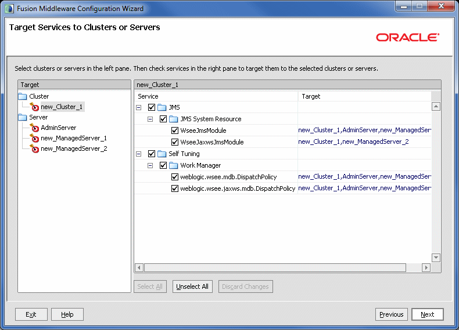Click the horizontal scrollbar right arrow

pos(426,267)
